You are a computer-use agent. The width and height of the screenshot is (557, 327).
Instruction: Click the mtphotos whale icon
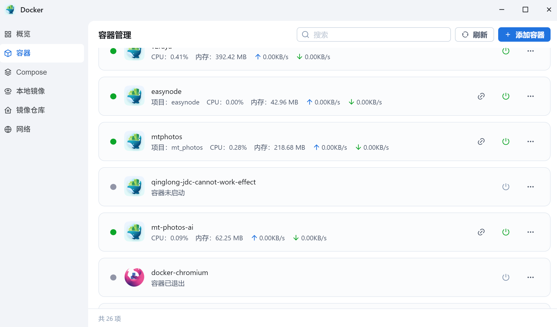tap(134, 141)
